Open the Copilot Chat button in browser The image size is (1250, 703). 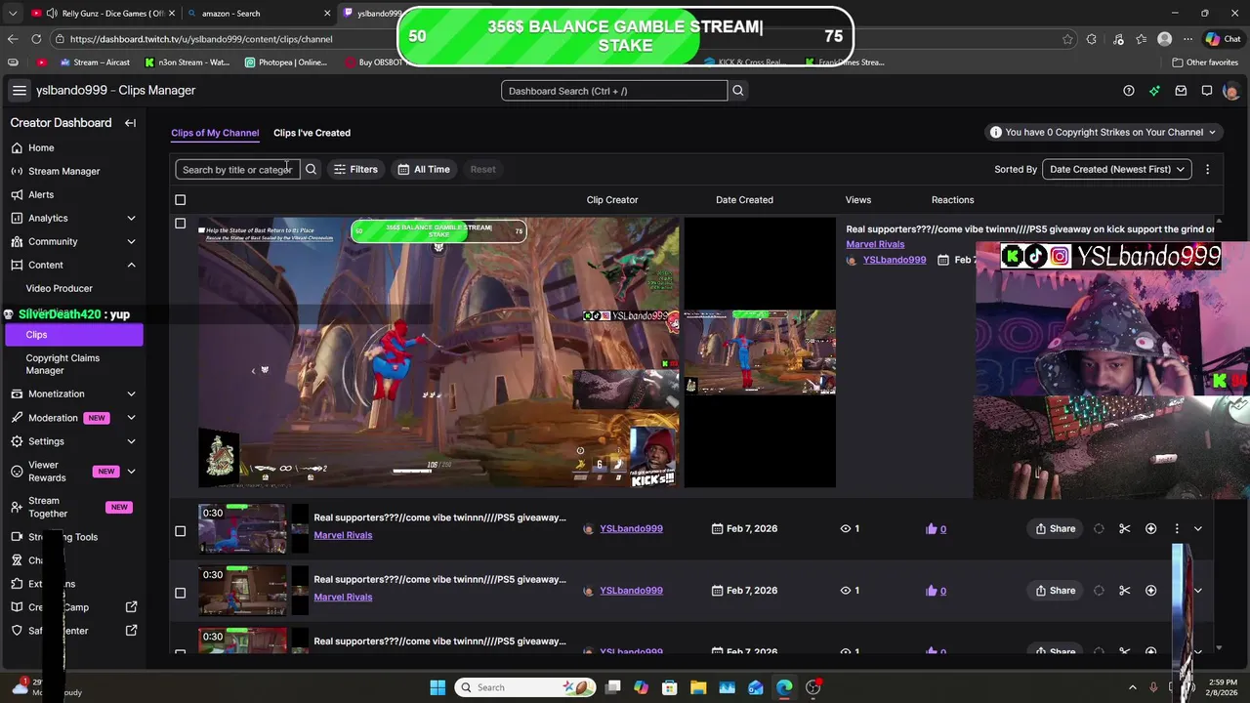[x=1223, y=39]
